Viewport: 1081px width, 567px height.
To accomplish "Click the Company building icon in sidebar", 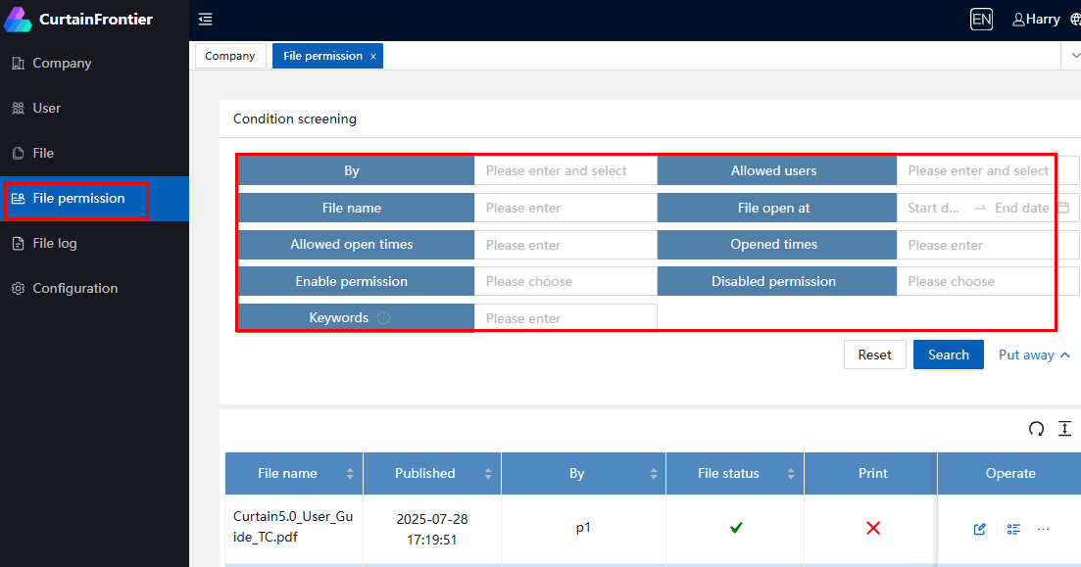I will (18, 64).
